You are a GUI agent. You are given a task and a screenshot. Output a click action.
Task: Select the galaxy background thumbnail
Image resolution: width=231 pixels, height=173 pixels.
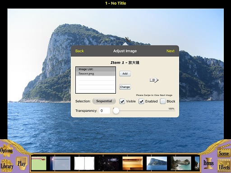[x=109, y=163]
